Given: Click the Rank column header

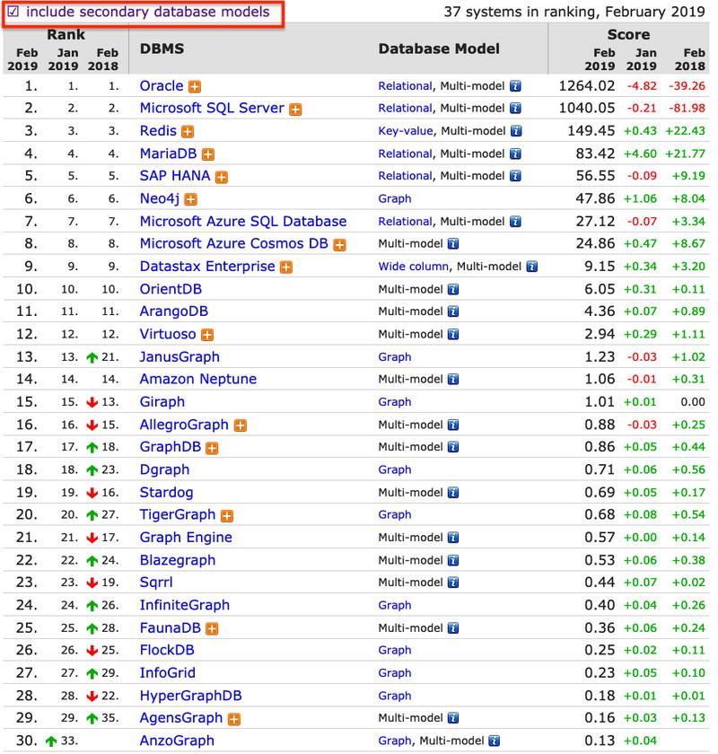Looking at the screenshot, I should [66, 35].
